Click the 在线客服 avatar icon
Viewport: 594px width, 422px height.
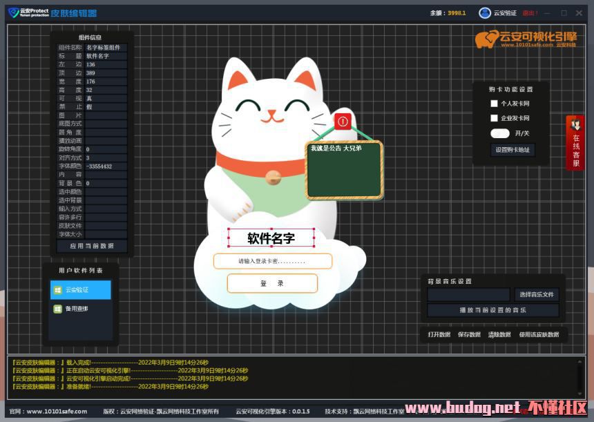click(x=575, y=124)
